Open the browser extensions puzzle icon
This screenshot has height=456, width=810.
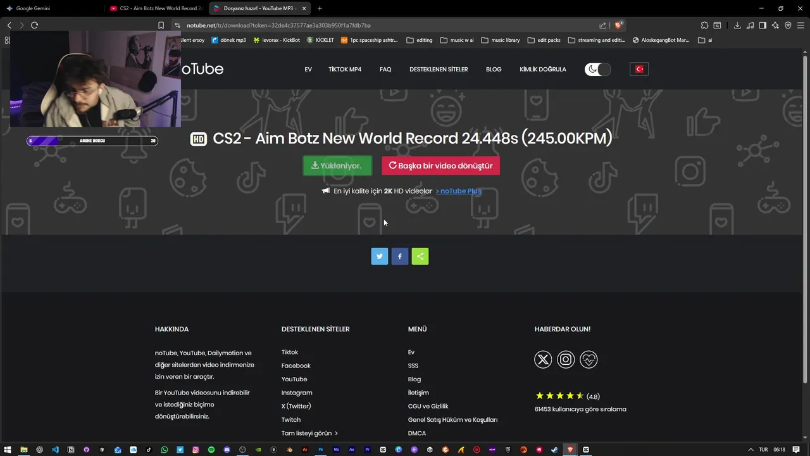(x=704, y=25)
